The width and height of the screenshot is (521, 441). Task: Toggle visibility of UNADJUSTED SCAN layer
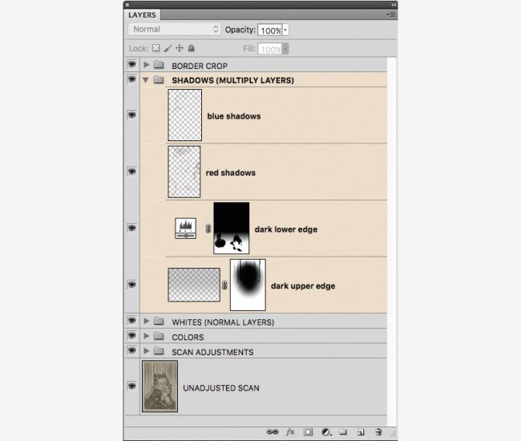131,386
